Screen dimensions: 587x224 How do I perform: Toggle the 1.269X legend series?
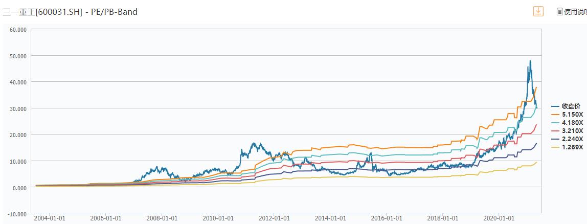coord(567,147)
